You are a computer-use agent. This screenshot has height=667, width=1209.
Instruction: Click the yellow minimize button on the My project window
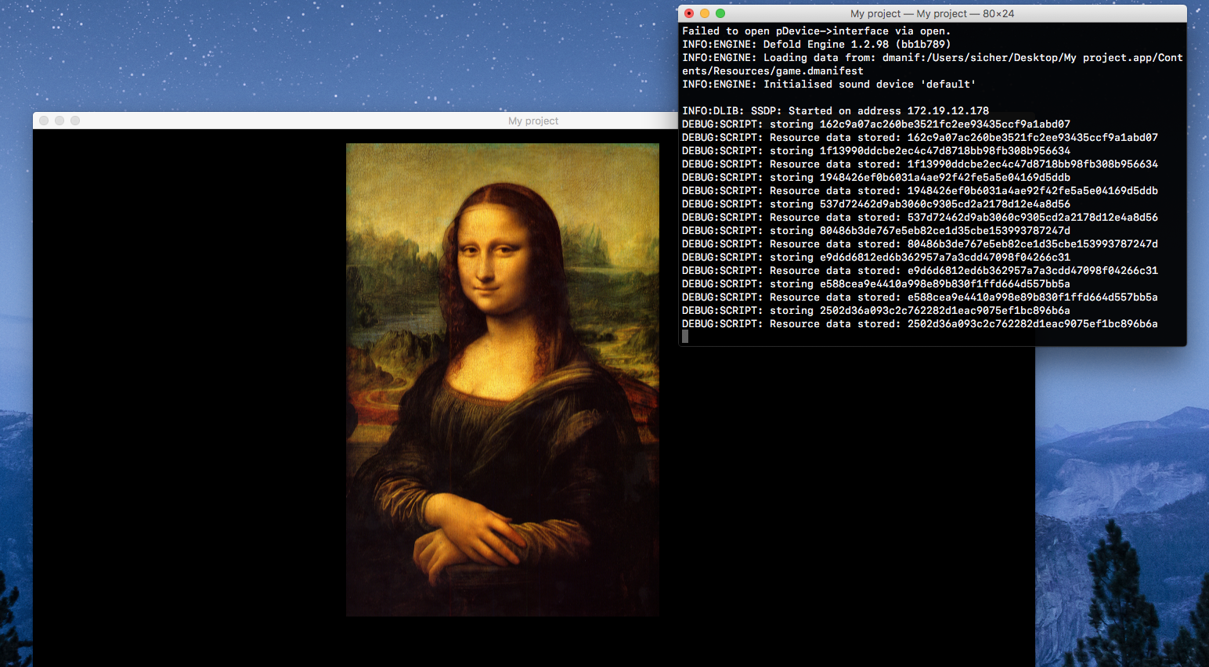point(60,120)
